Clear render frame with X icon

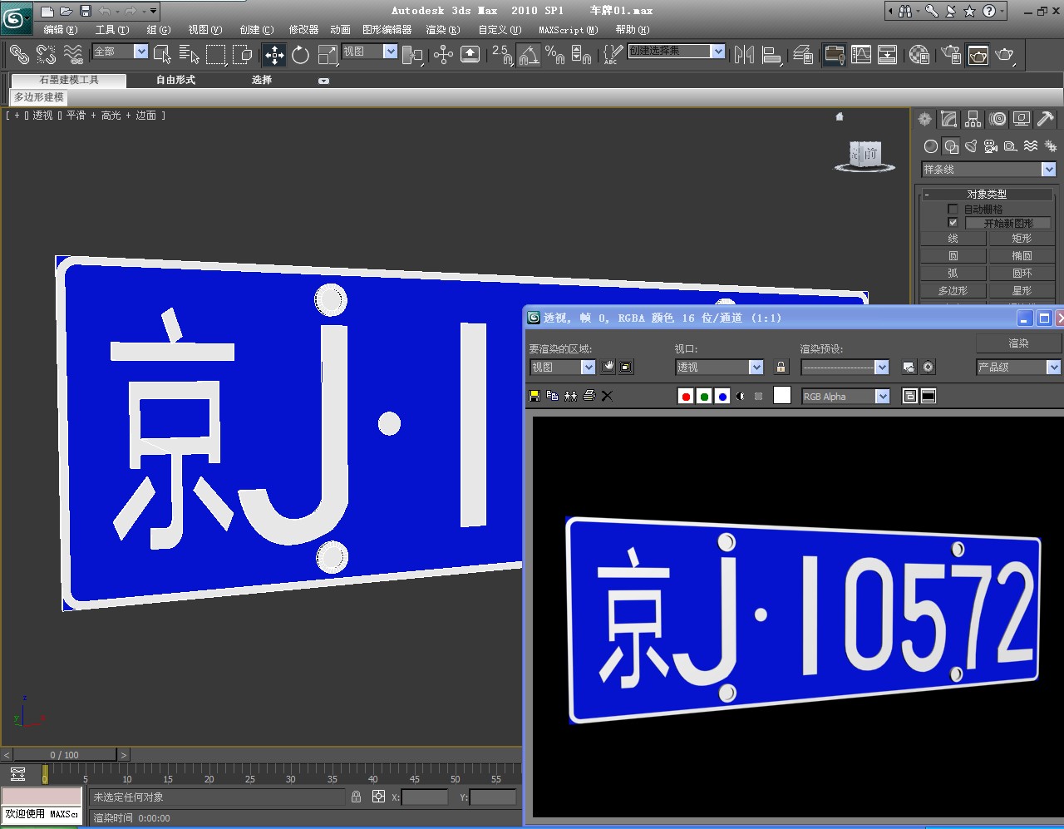(x=607, y=396)
